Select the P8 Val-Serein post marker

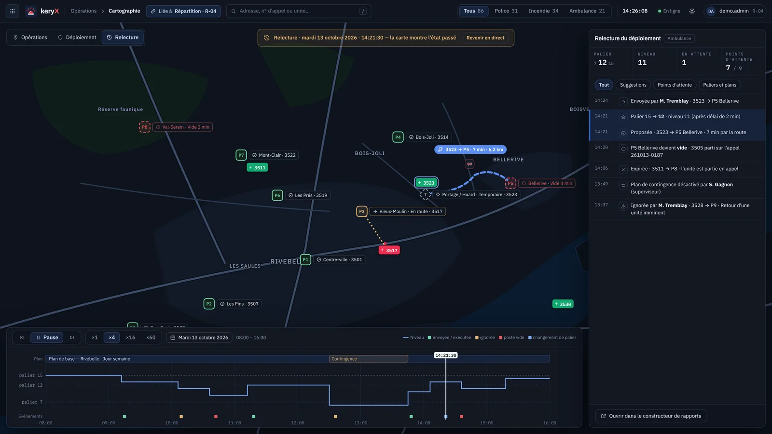coord(145,127)
